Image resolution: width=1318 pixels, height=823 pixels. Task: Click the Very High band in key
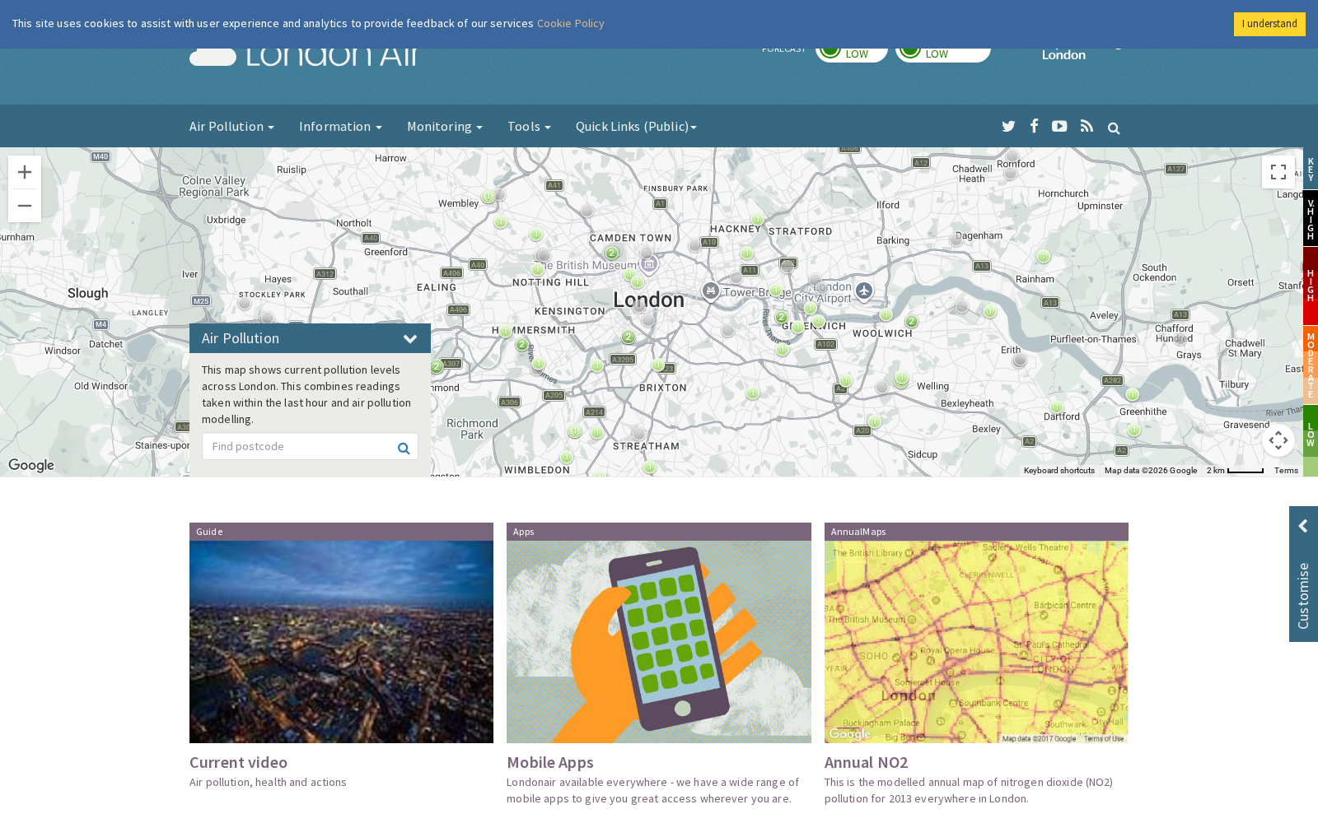1311,219
